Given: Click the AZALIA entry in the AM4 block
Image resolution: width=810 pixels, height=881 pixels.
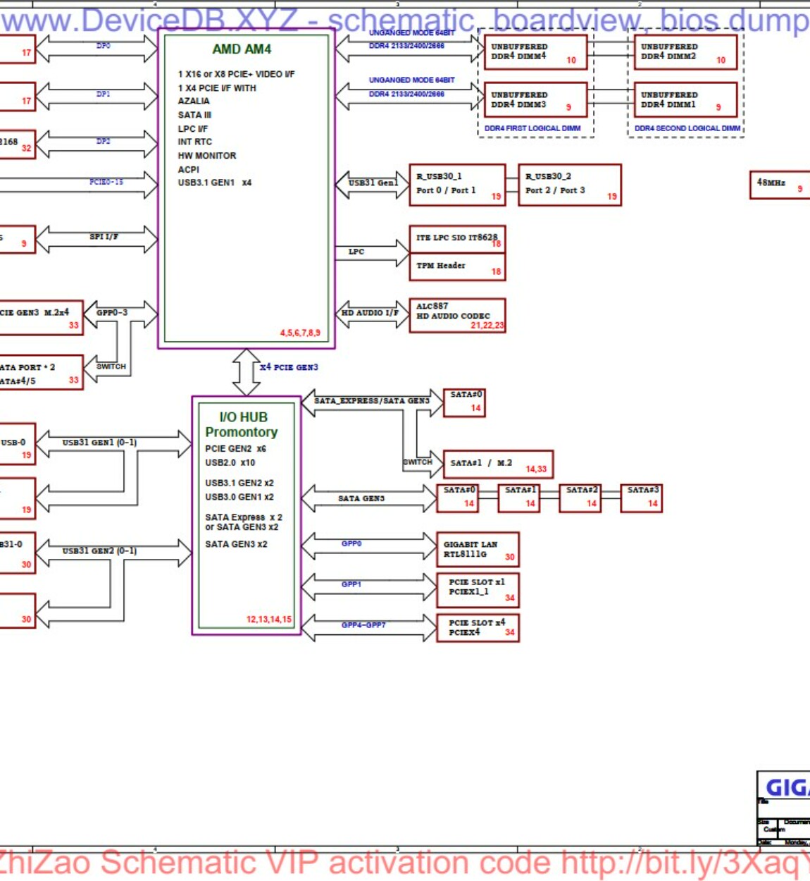Looking at the screenshot, I should [194, 101].
